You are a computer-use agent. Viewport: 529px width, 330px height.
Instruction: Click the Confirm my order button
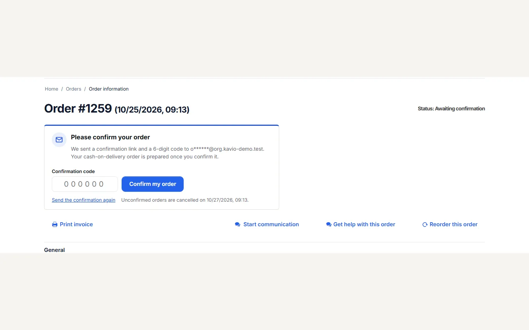click(152, 184)
